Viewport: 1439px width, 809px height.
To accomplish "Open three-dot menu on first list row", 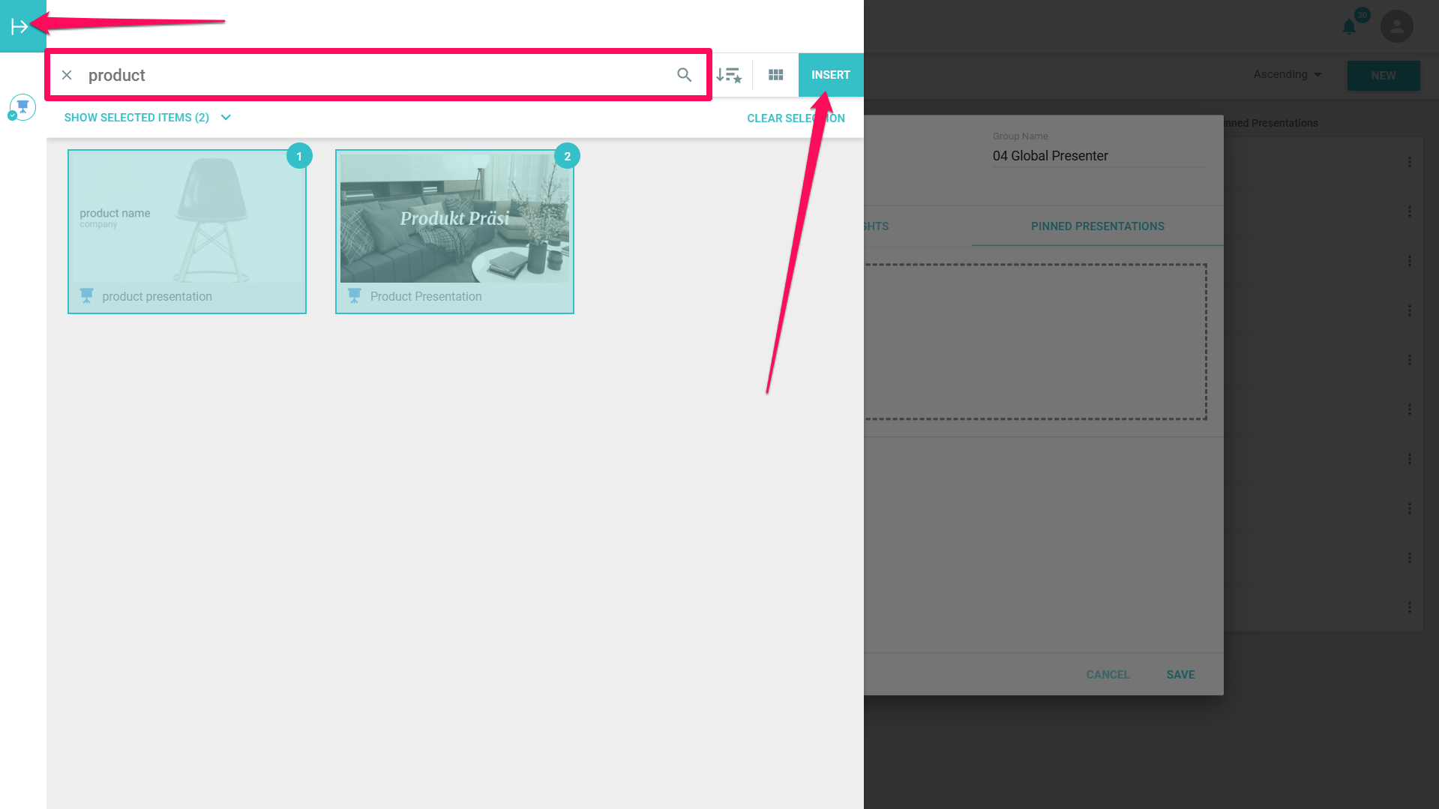I will coord(1409,162).
